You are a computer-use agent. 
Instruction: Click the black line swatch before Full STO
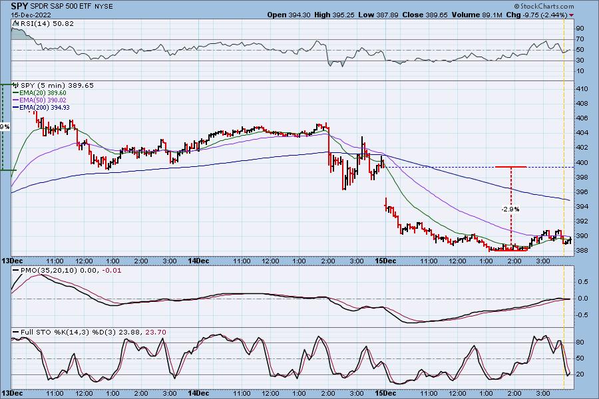[x=16, y=332]
